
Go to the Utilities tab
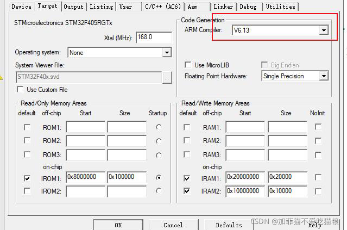pos(280,7)
